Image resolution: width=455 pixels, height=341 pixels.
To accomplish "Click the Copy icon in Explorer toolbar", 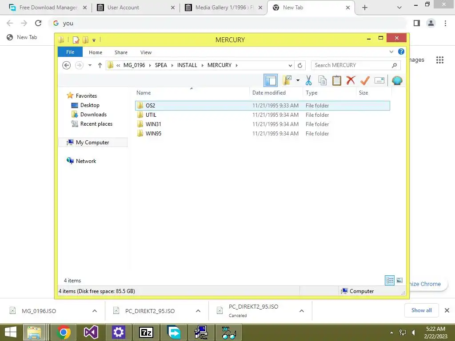I will coord(323,80).
